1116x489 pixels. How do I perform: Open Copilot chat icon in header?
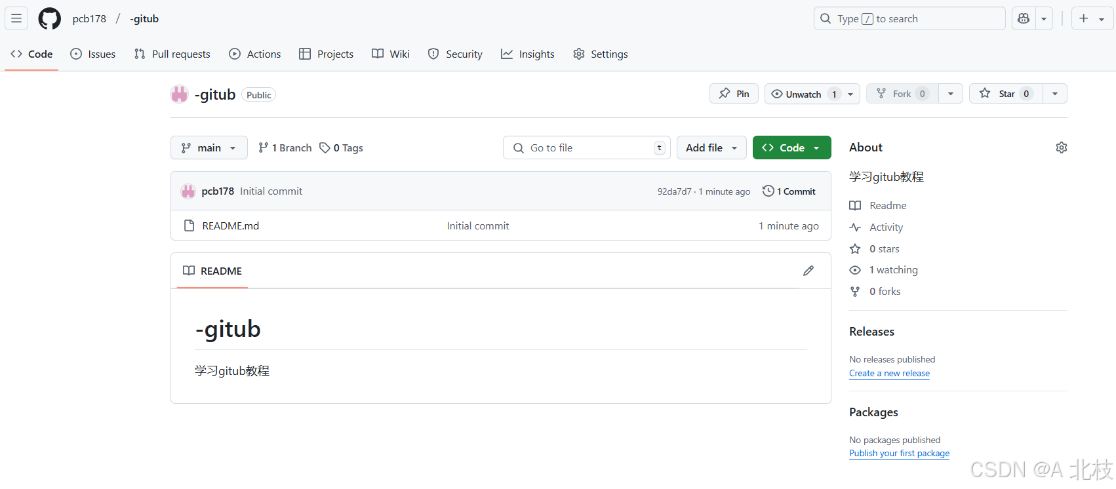pyautogui.click(x=1024, y=18)
